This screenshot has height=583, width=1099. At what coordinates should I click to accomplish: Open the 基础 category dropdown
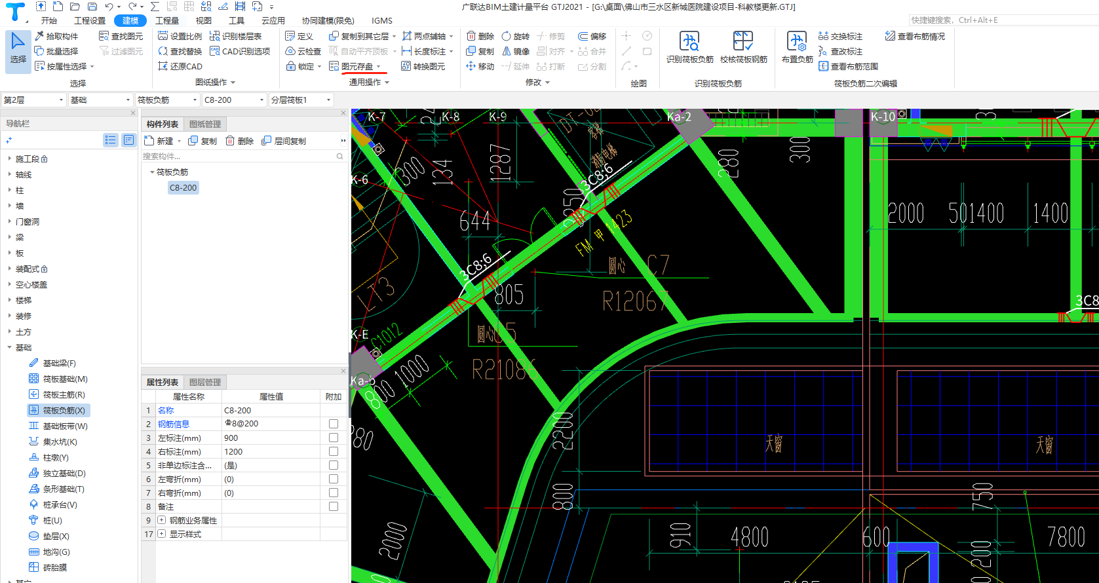[100, 100]
